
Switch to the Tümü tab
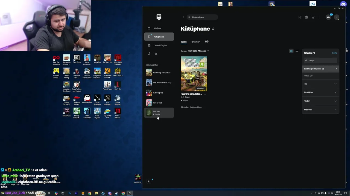click(x=183, y=42)
